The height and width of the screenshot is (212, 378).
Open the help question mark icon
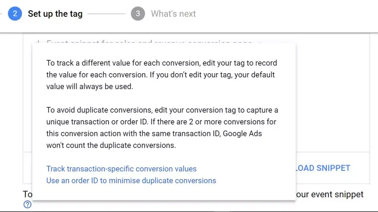point(28,205)
